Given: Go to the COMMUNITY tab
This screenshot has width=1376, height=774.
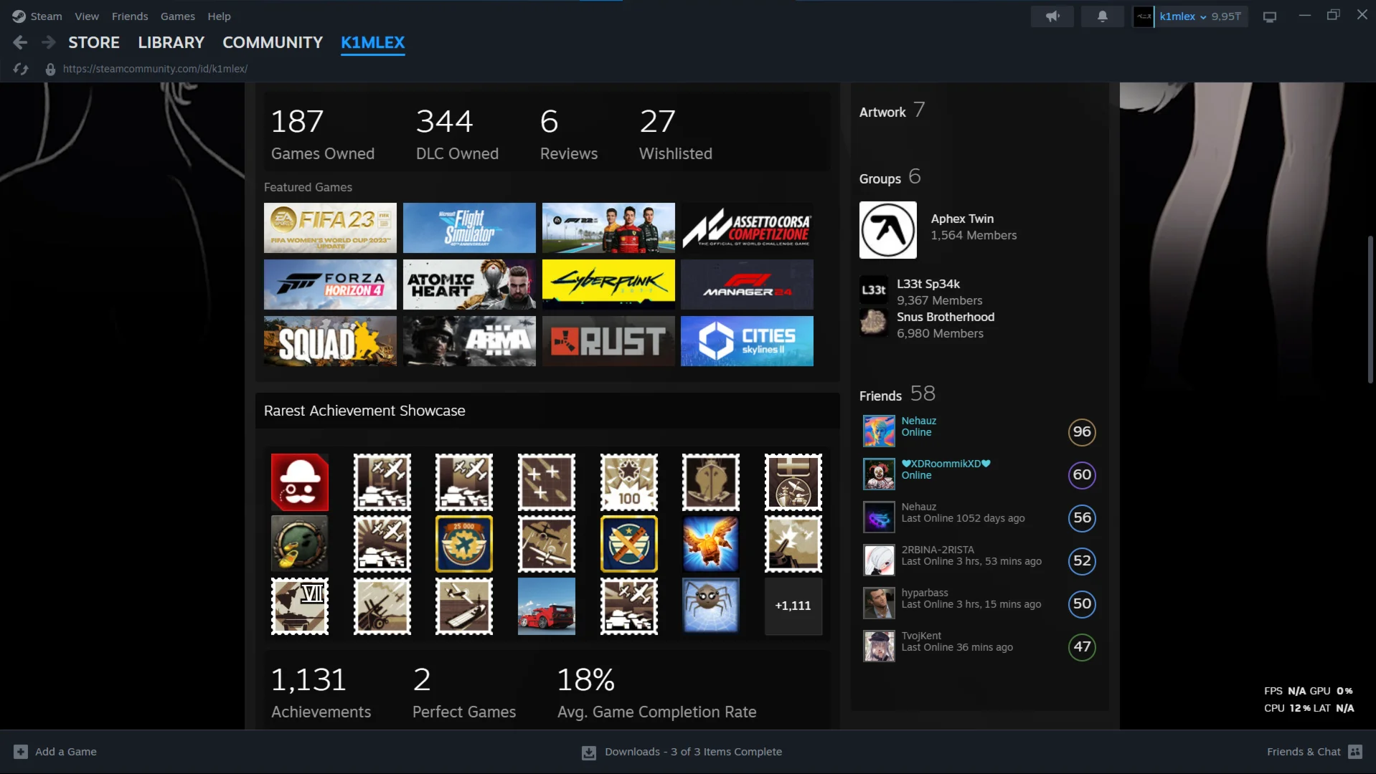Looking at the screenshot, I should coord(273,43).
